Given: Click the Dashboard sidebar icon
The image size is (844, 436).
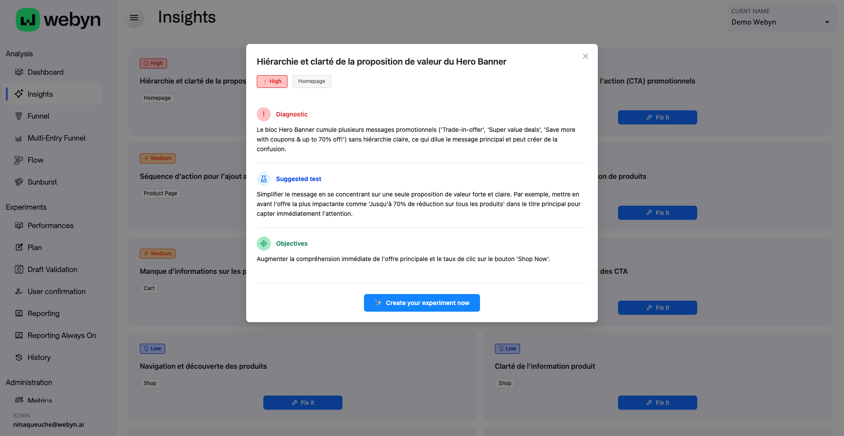Looking at the screenshot, I should (19, 72).
